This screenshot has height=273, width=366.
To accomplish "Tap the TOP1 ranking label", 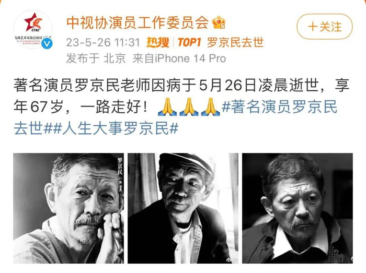I will tap(189, 42).
